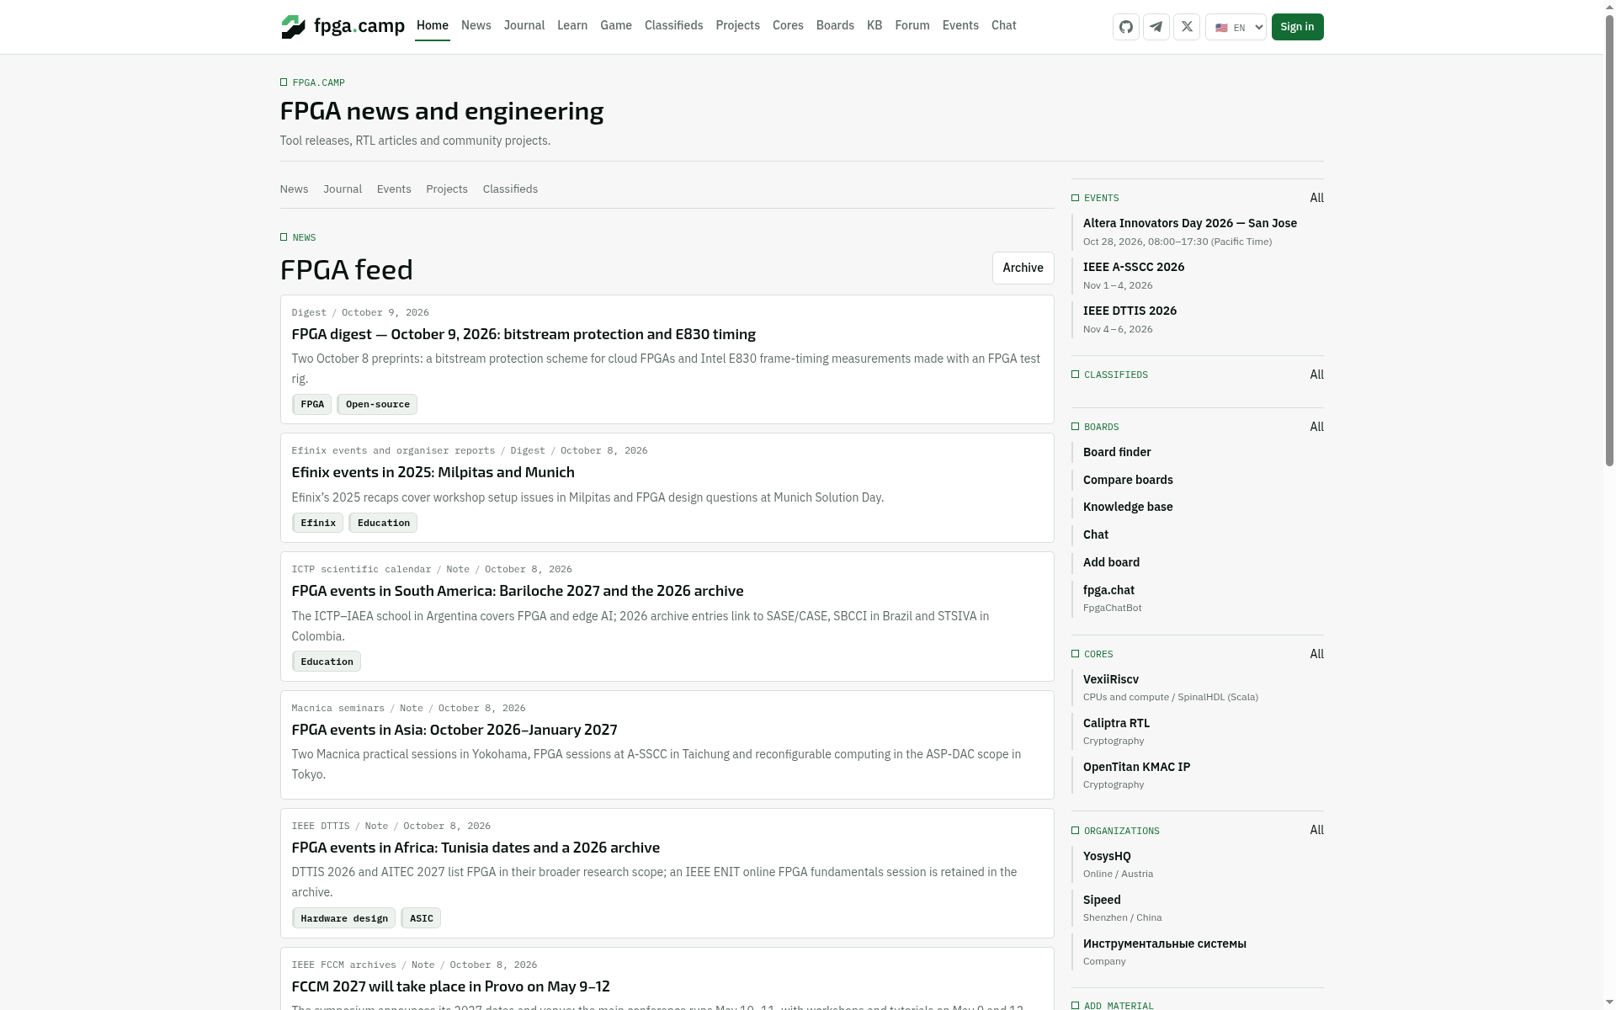Switch to the Projects sub-tab
The width and height of the screenshot is (1616, 1010).
pos(447,189)
